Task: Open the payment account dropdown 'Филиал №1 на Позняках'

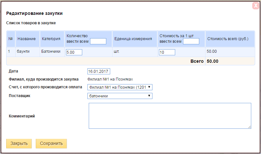Action: pos(120,87)
